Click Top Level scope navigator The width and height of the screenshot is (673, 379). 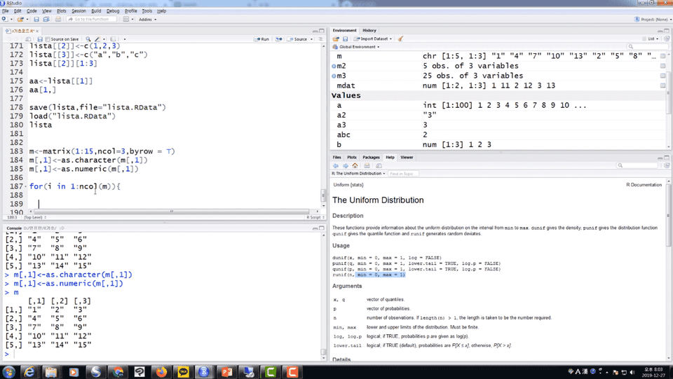35,217
